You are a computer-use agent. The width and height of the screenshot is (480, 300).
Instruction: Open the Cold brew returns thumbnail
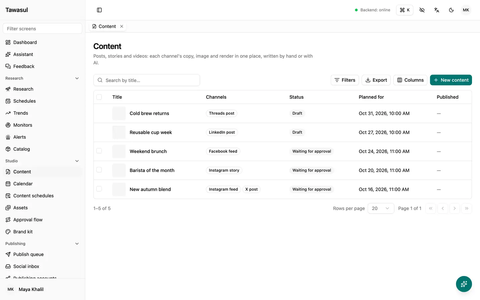click(x=119, y=113)
